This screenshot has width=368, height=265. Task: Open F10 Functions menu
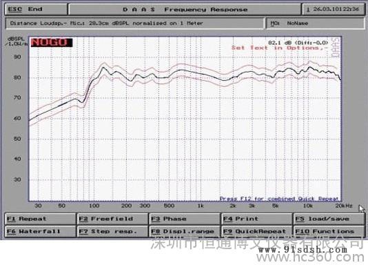329,231
